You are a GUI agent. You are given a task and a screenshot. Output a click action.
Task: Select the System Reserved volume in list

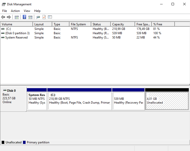(x=16, y=37)
